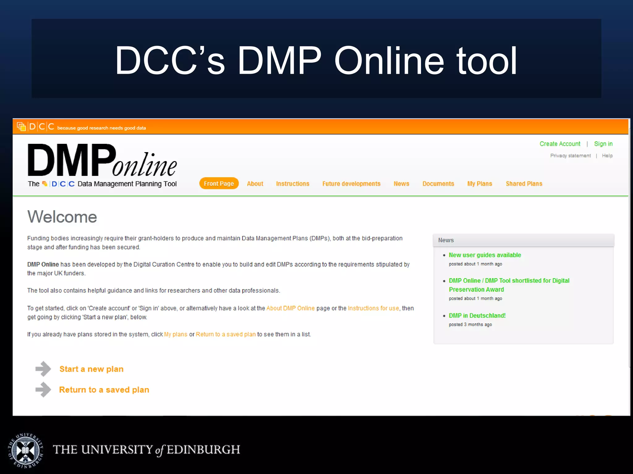Click the DCC logo icon in orange banner

[x=36, y=127]
